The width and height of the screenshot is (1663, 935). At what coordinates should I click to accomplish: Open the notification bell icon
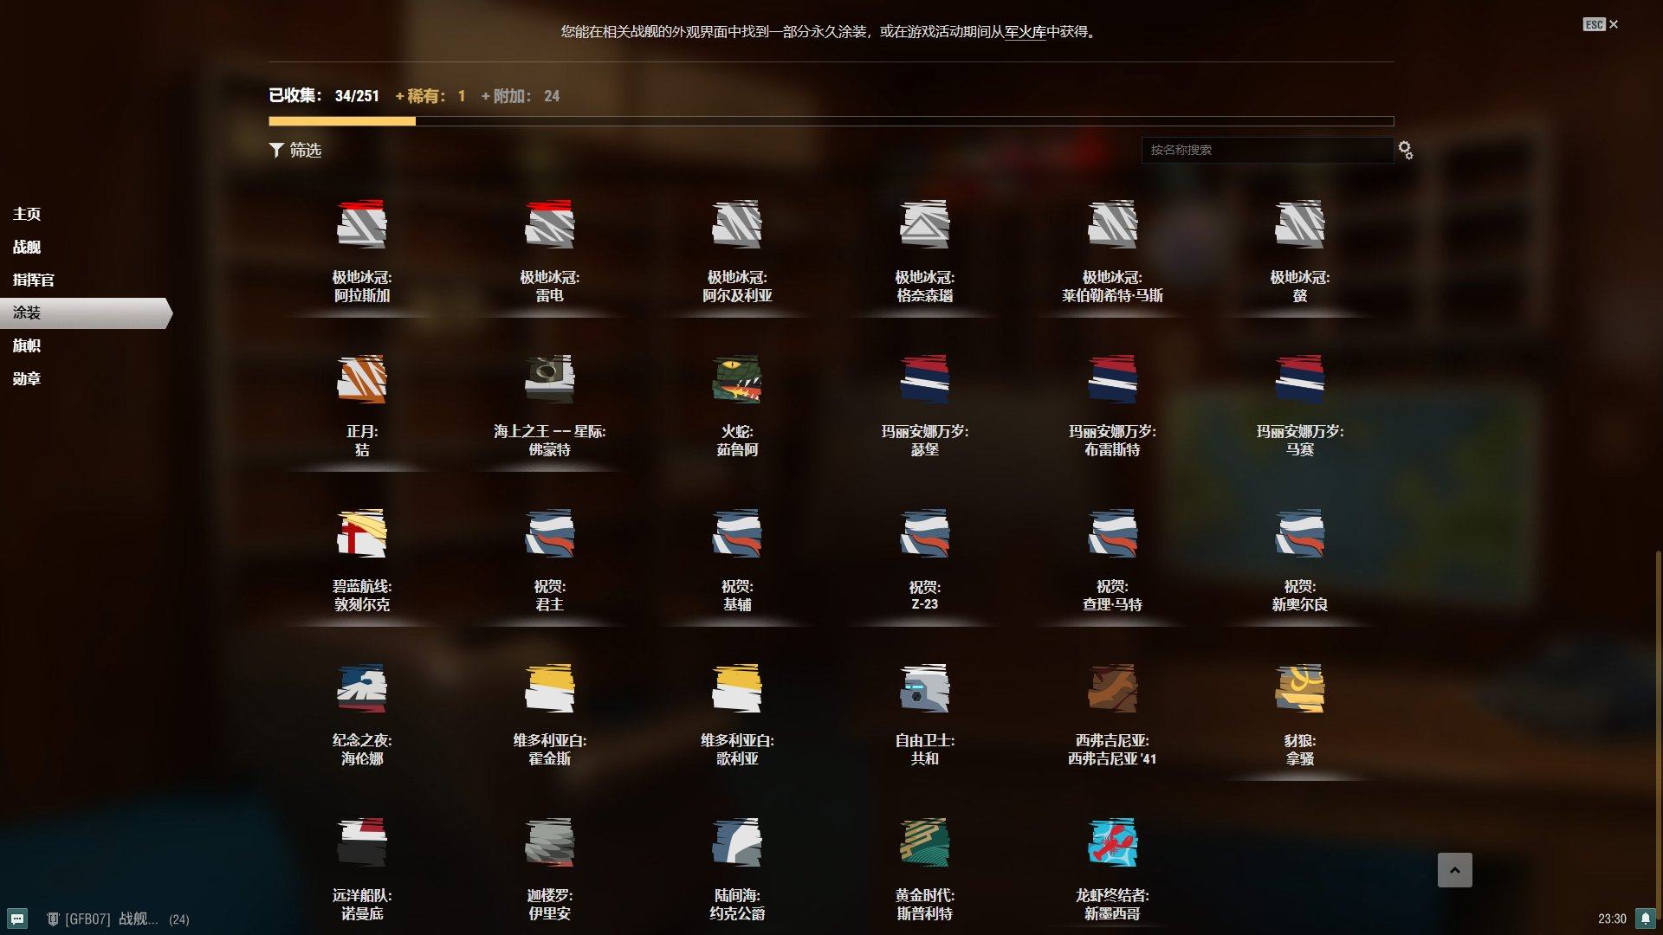click(x=1645, y=919)
